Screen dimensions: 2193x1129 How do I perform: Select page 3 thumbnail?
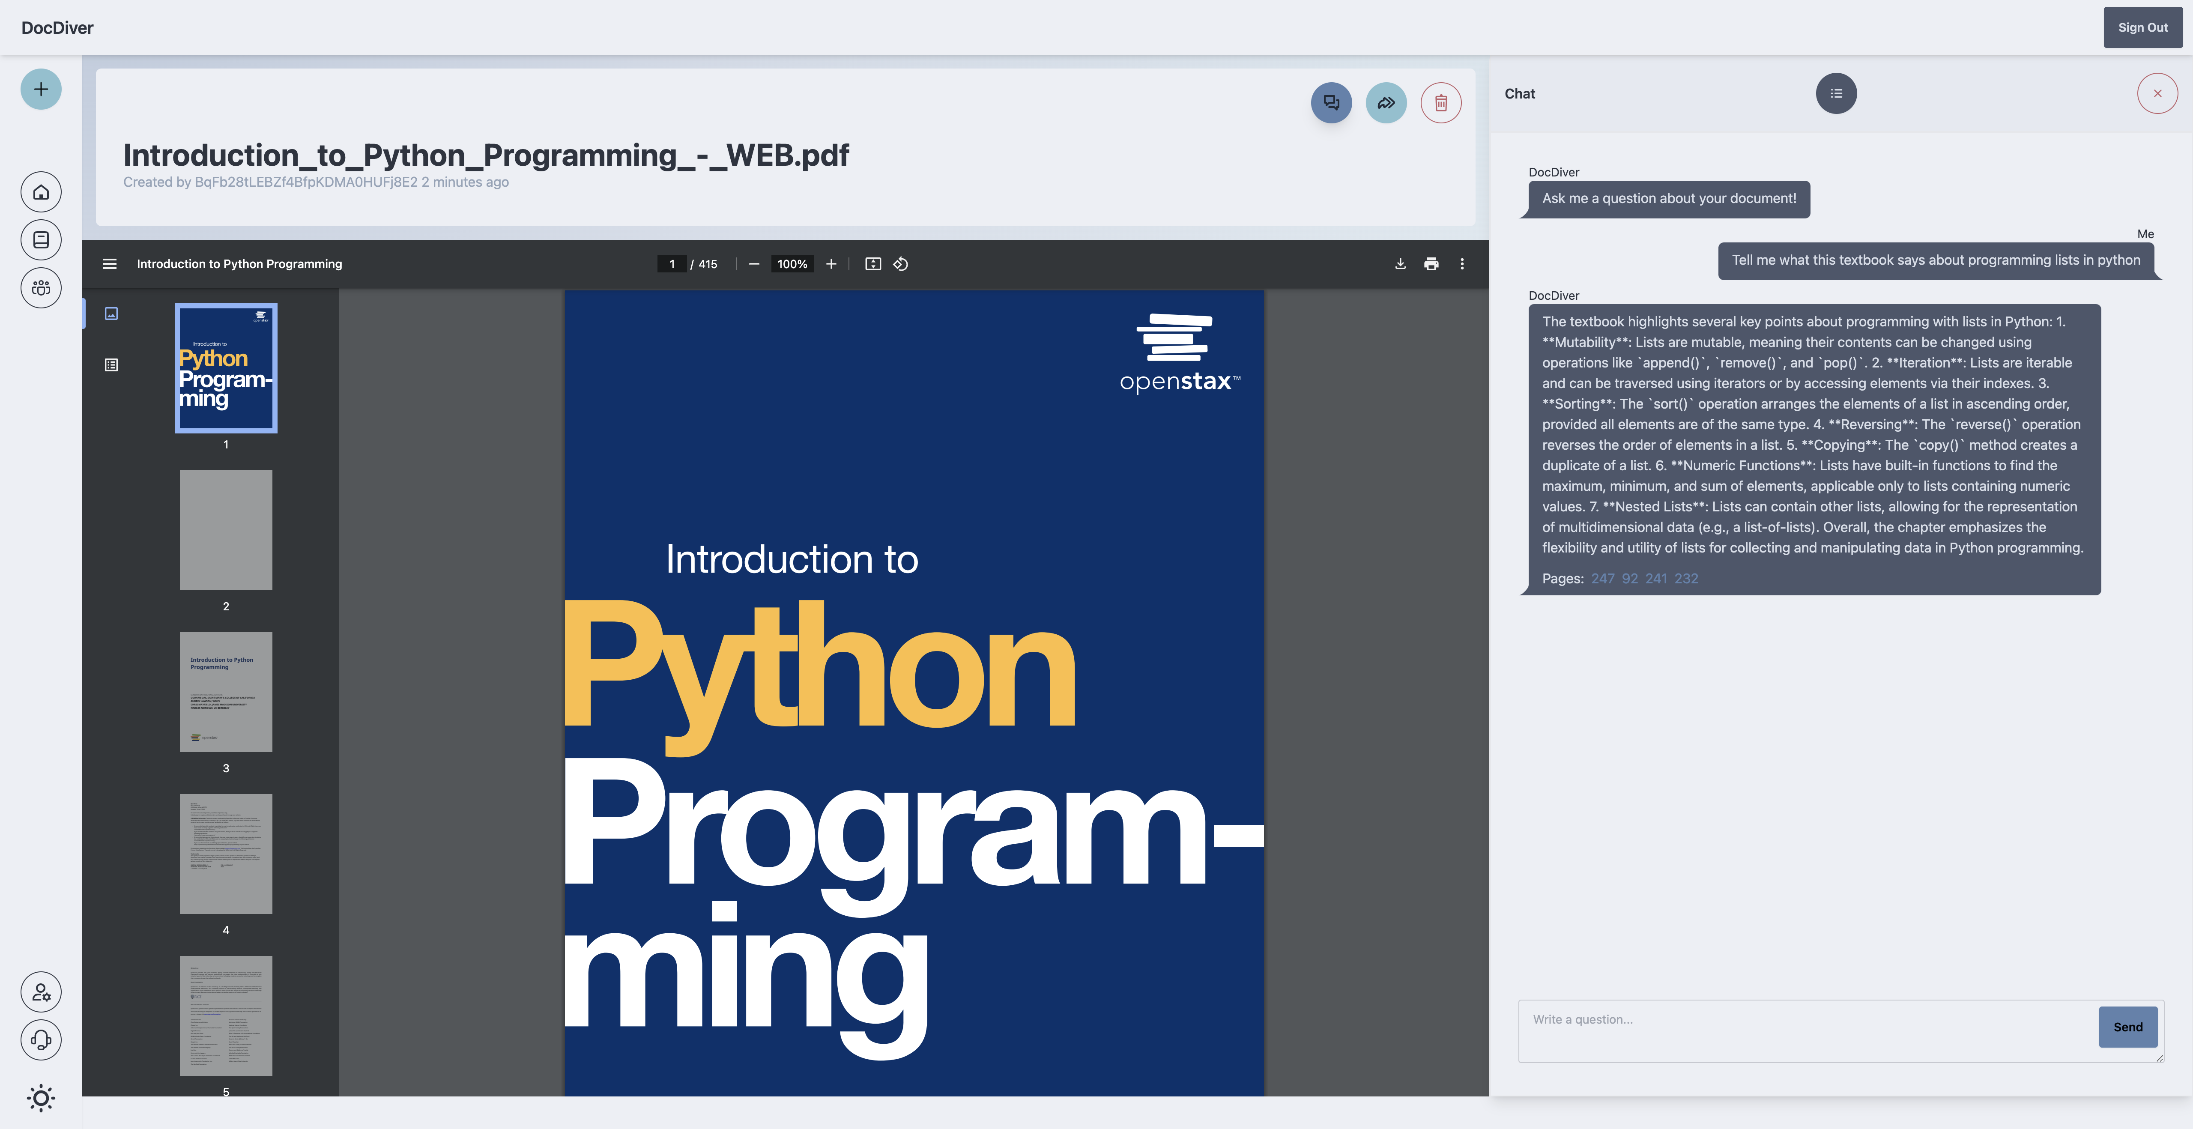[226, 691]
